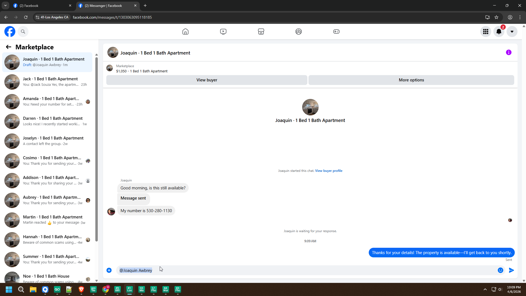
Task: Bookmark this page with the star icon
Action: (496, 17)
